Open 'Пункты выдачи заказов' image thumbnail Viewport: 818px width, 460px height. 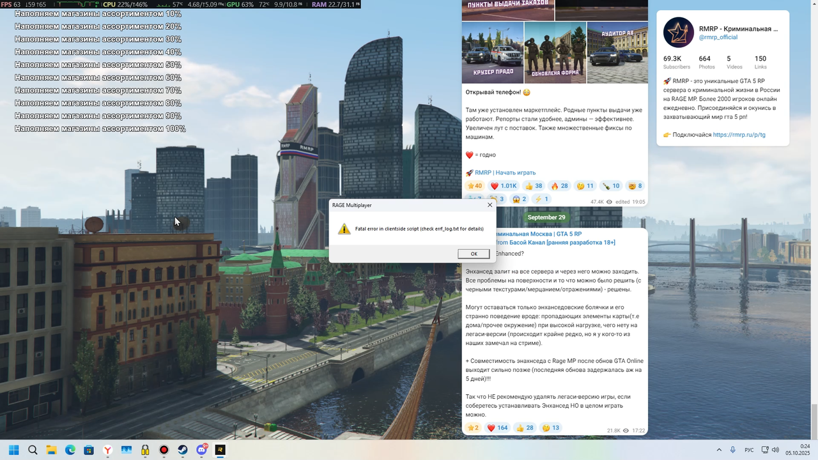[x=508, y=10]
